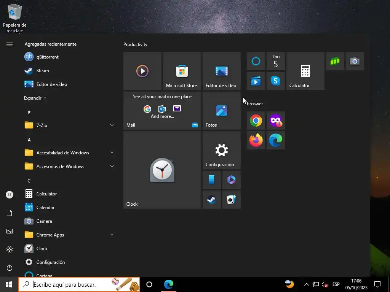Open the muted volume tray icon
Viewport: 390px width, 292px height.
coord(324,284)
